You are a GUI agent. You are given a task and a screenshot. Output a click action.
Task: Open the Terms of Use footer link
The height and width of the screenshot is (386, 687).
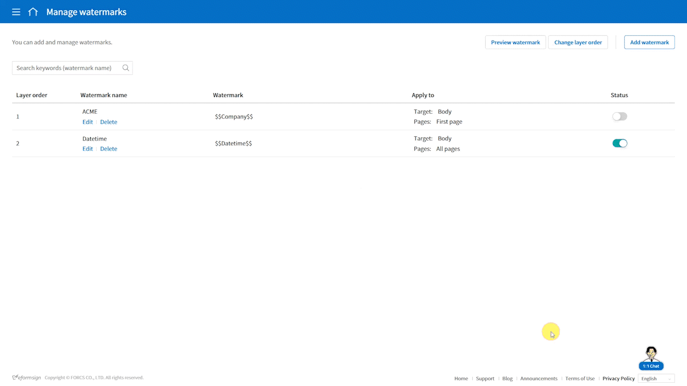pyautogui.click(x=580, y=378)
